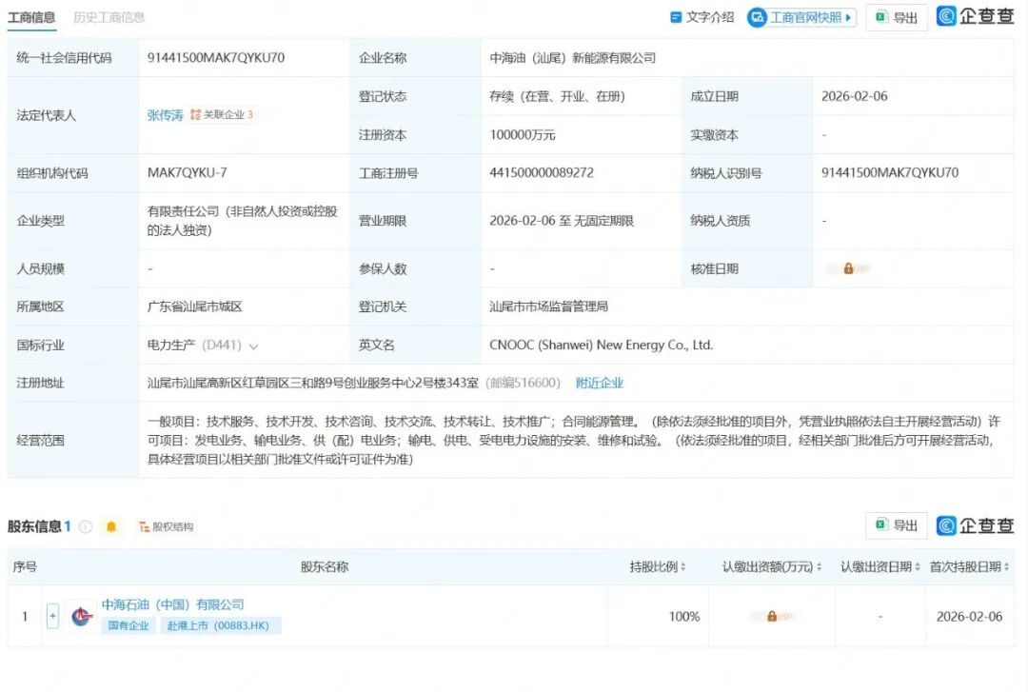
Task: Expand shareholder row 1 plus toggle
Action: (x=53, y=616)
